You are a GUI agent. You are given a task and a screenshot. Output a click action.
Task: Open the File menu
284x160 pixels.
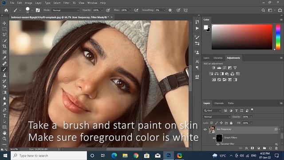coord(12,3)
